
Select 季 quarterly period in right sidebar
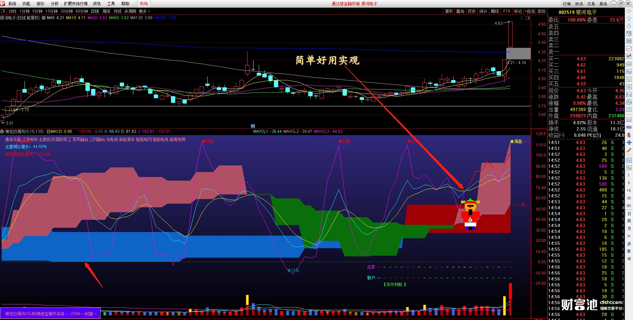coord(629,251)
